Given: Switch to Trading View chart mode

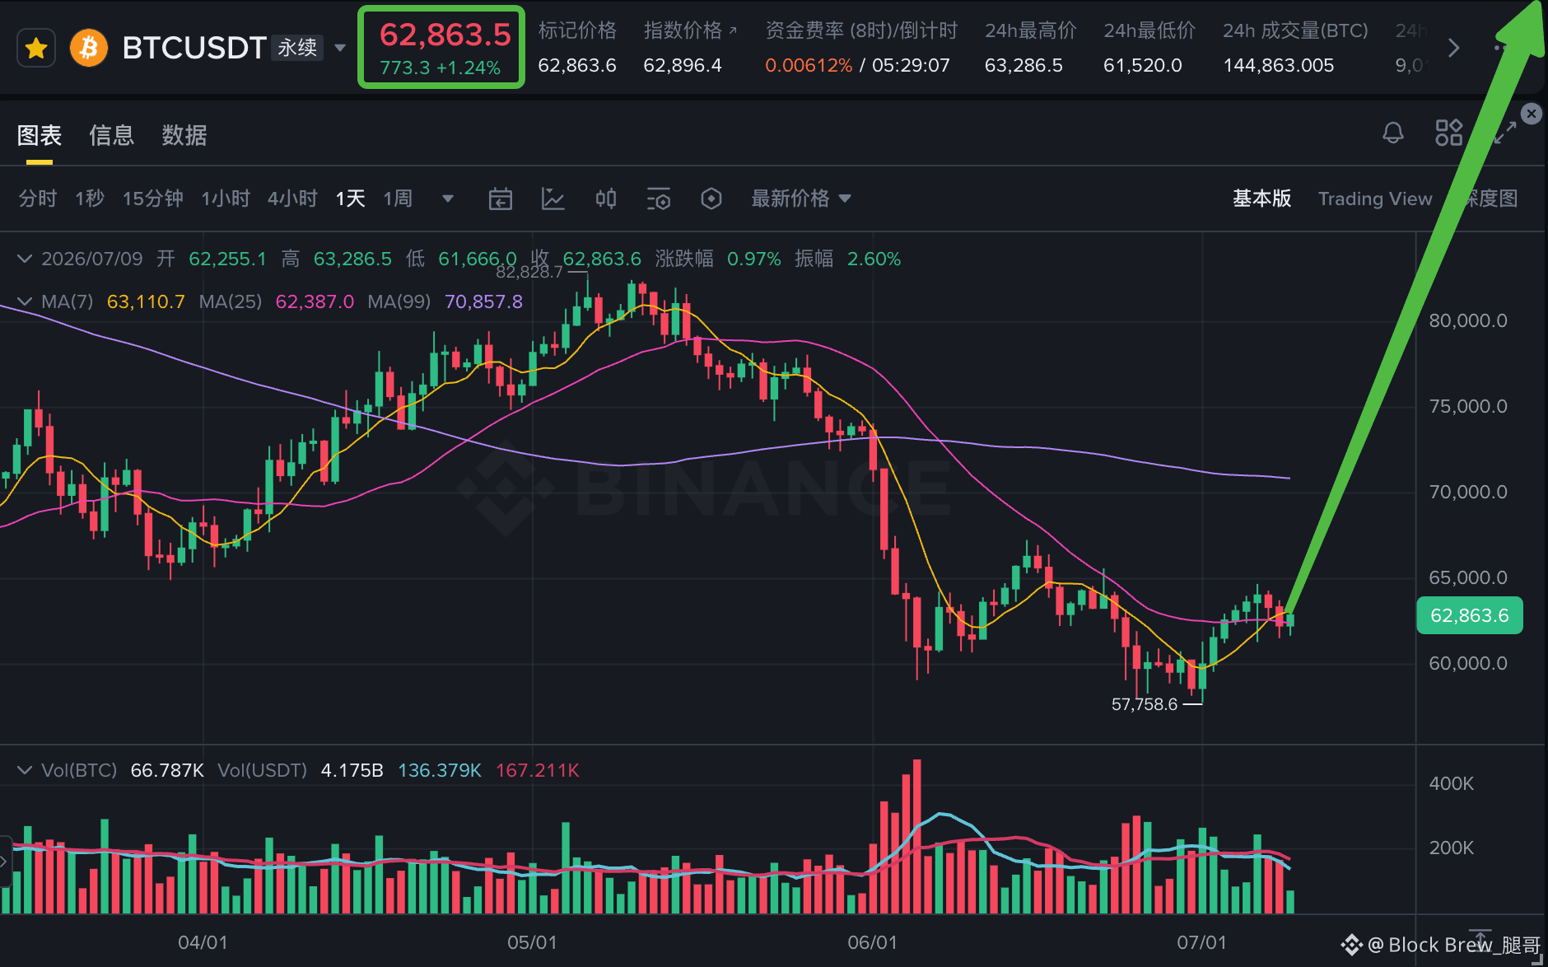Looking at the screenshot, I should 1375,199.
